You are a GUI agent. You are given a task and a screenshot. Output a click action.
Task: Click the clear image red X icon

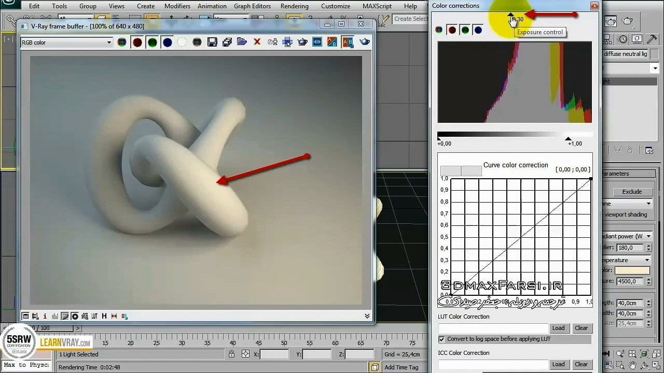click(257, 42)
